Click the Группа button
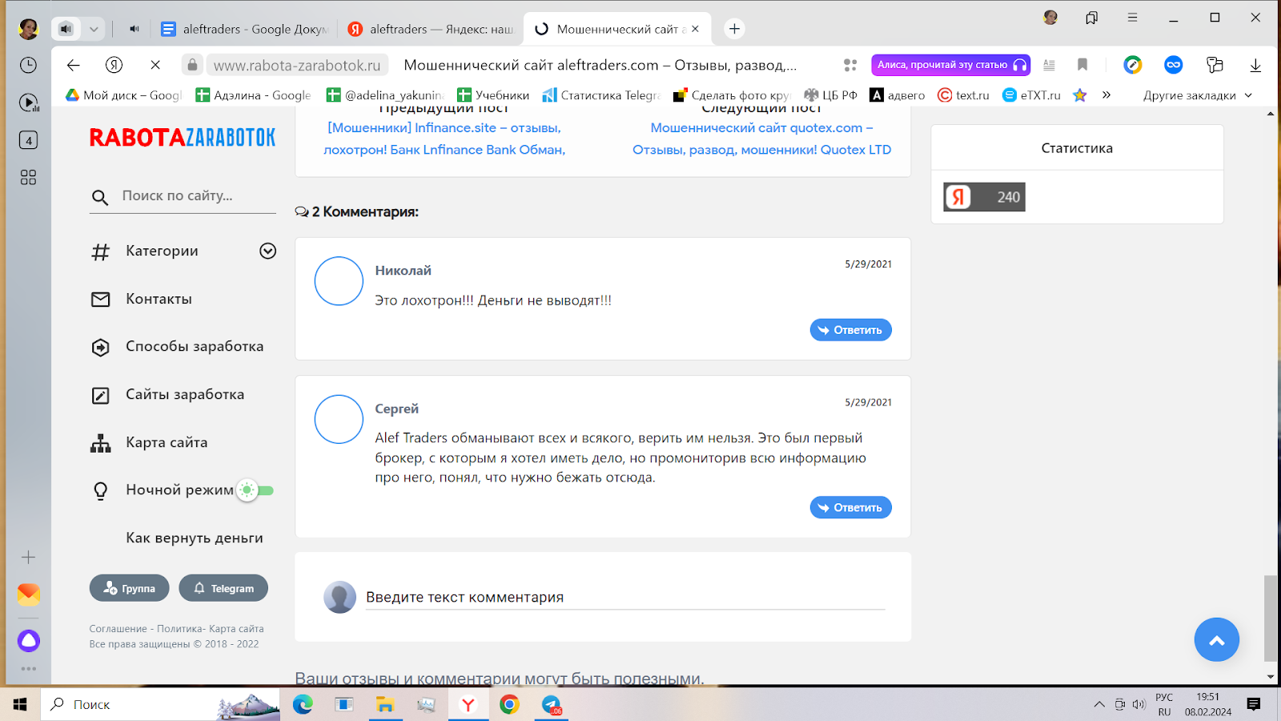Image resolution: width=1281 pixels, height=721 pixels. pyautogui.click(x=129, y=588)
